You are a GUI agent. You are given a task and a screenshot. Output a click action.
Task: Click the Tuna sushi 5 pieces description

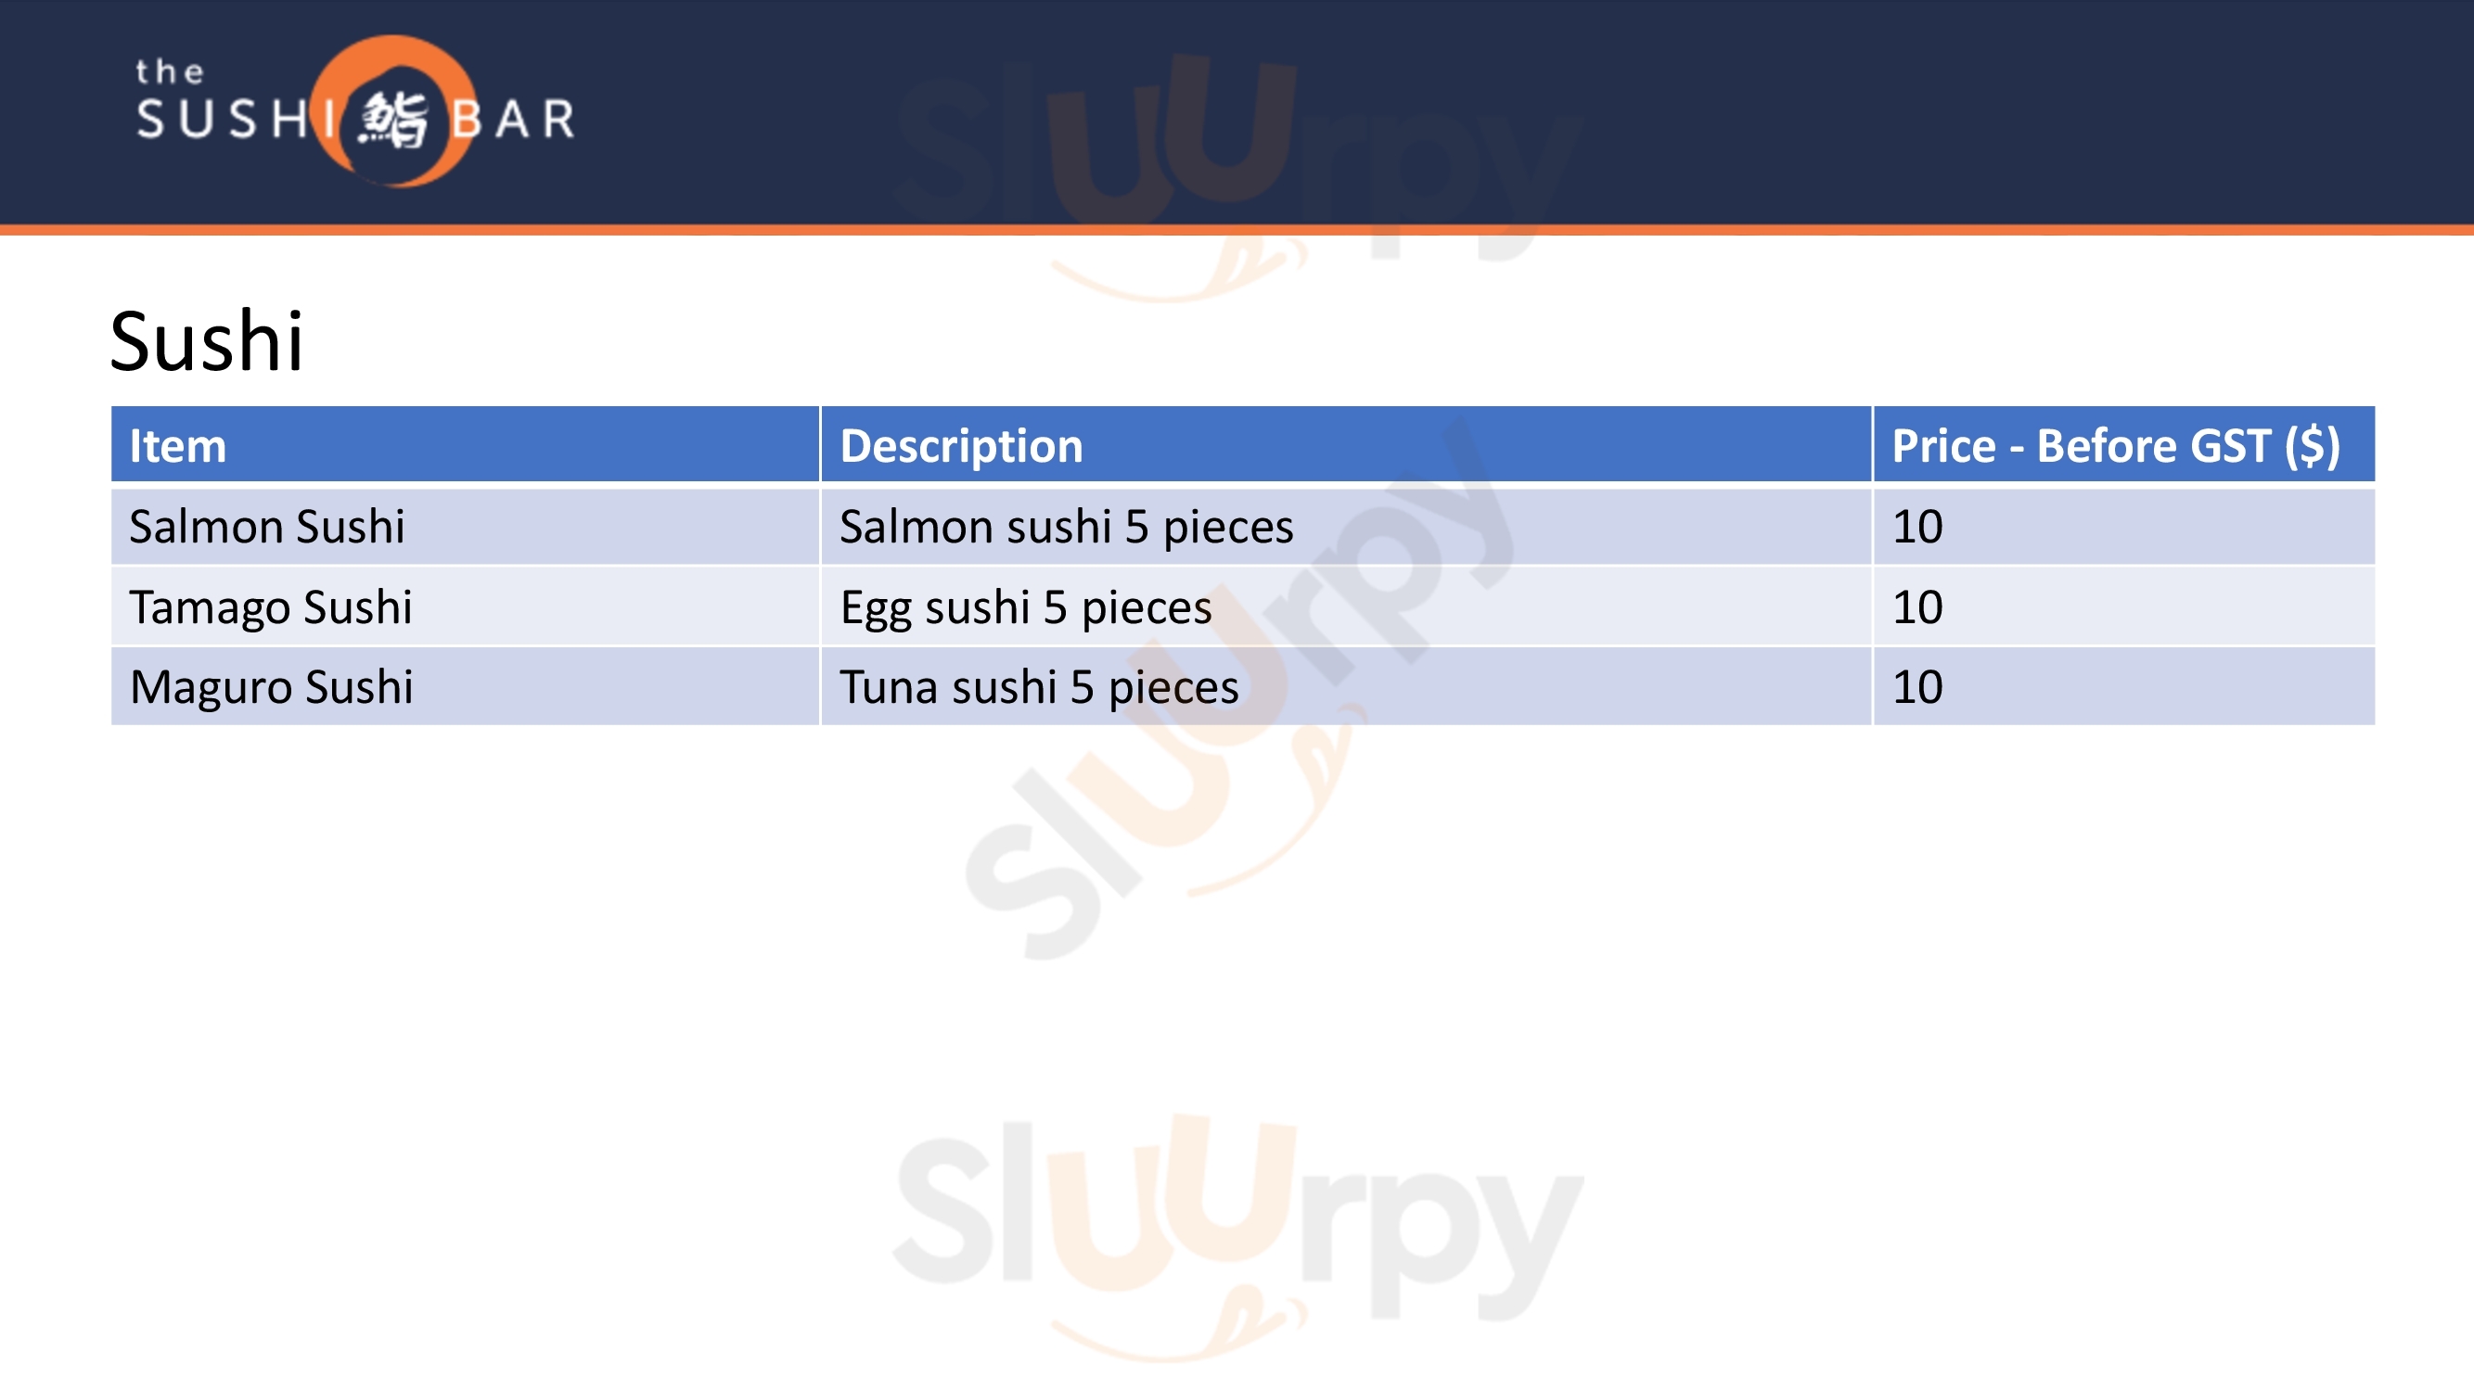pos(1039,686)
